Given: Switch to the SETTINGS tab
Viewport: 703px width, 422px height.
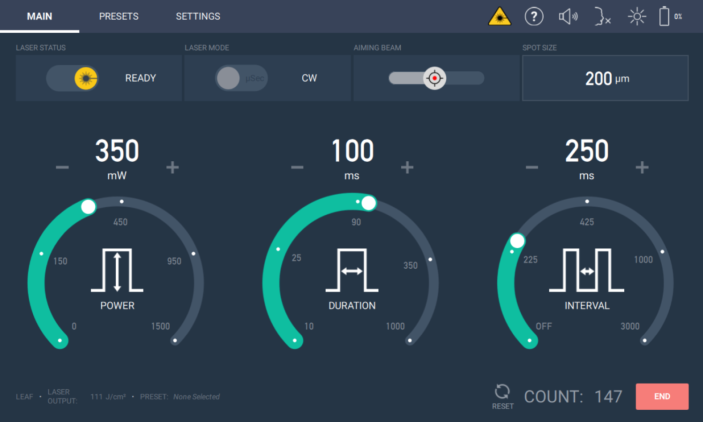Looking at the screenshot, I should coord(198,16).
